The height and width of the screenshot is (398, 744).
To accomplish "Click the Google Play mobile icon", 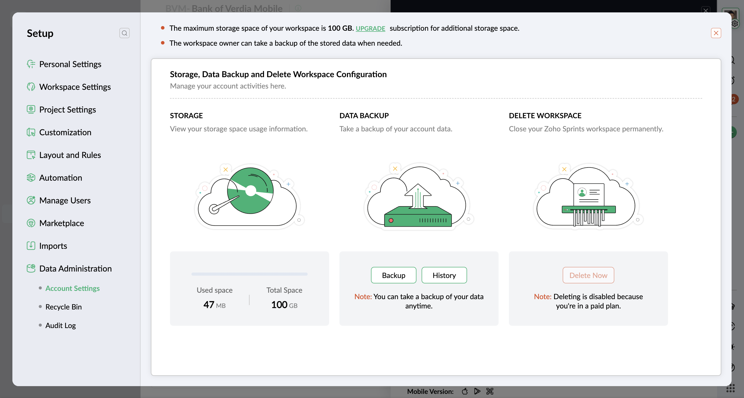I will (477, 391).
